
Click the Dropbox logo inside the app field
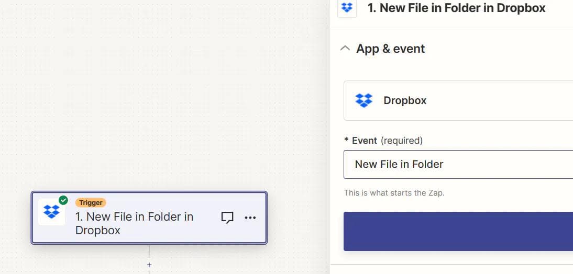point(363,100)
